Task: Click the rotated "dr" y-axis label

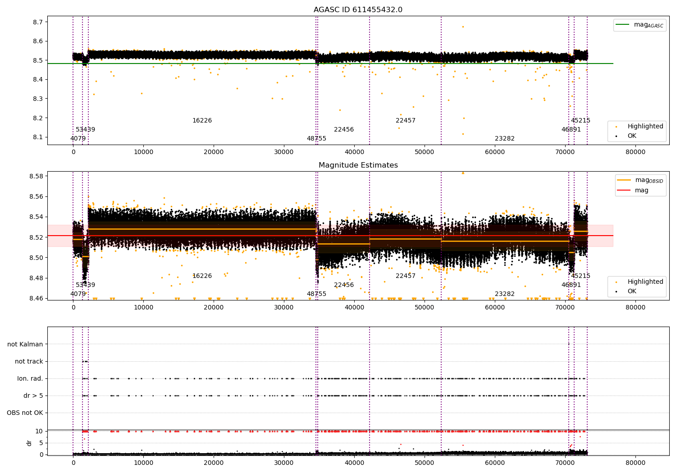Action: tap(29, 443)
